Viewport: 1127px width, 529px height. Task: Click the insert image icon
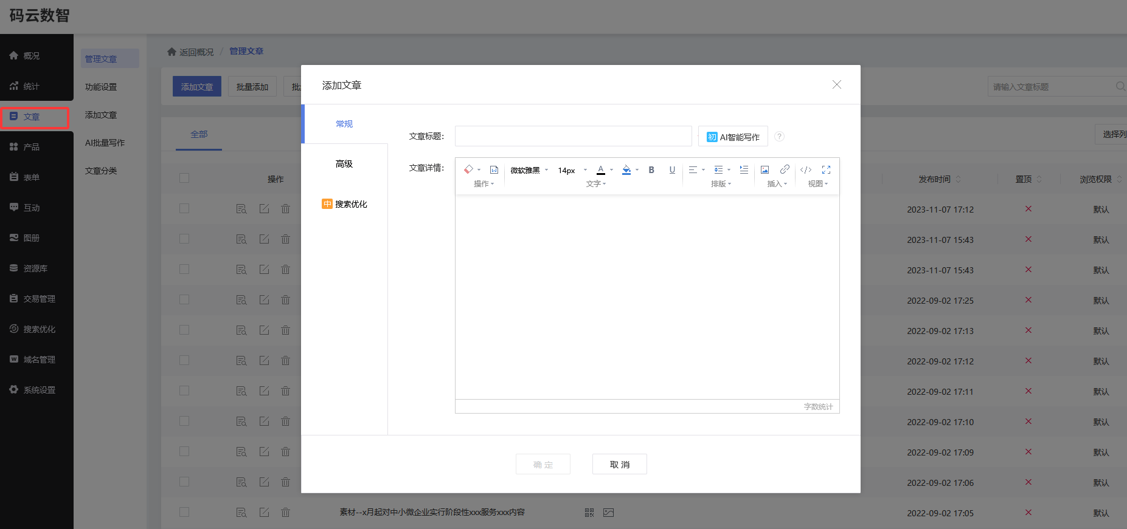(765, 170)
